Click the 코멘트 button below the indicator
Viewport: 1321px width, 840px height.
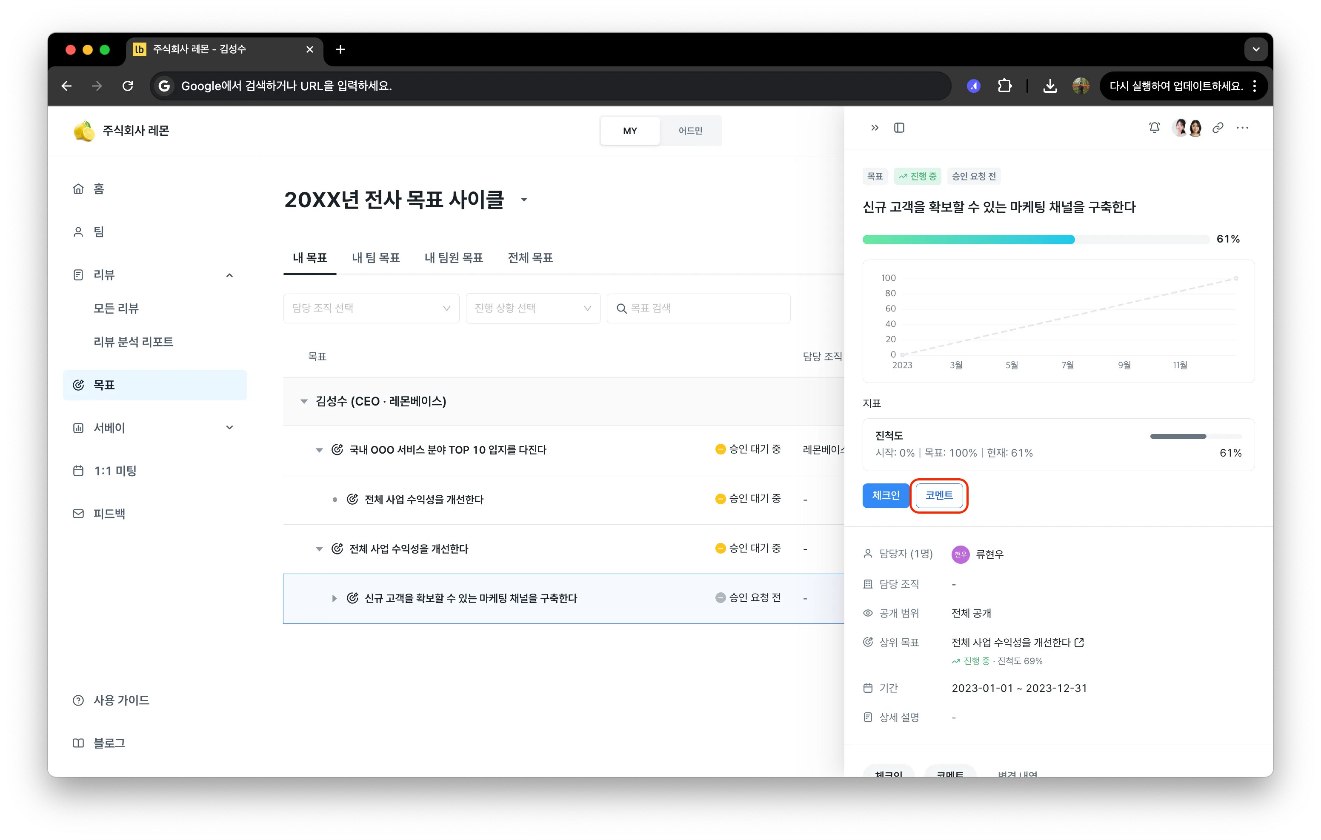pos(939,495)
